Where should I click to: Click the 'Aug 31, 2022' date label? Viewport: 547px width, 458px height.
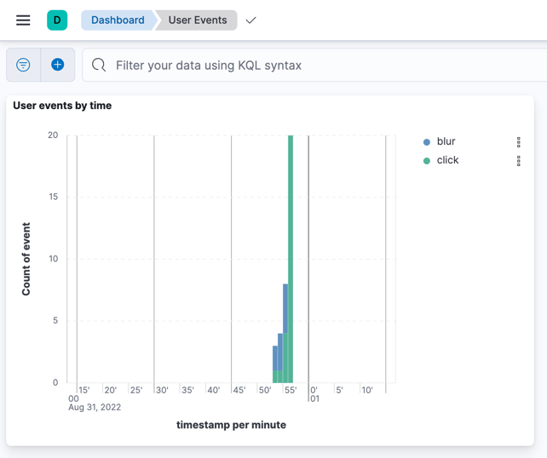tap(95, 407)
